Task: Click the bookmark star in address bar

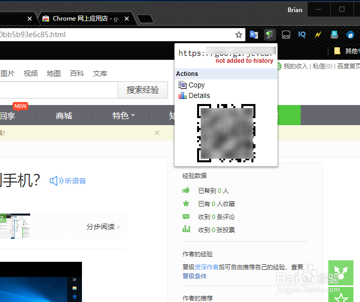Action: point(239,35)
